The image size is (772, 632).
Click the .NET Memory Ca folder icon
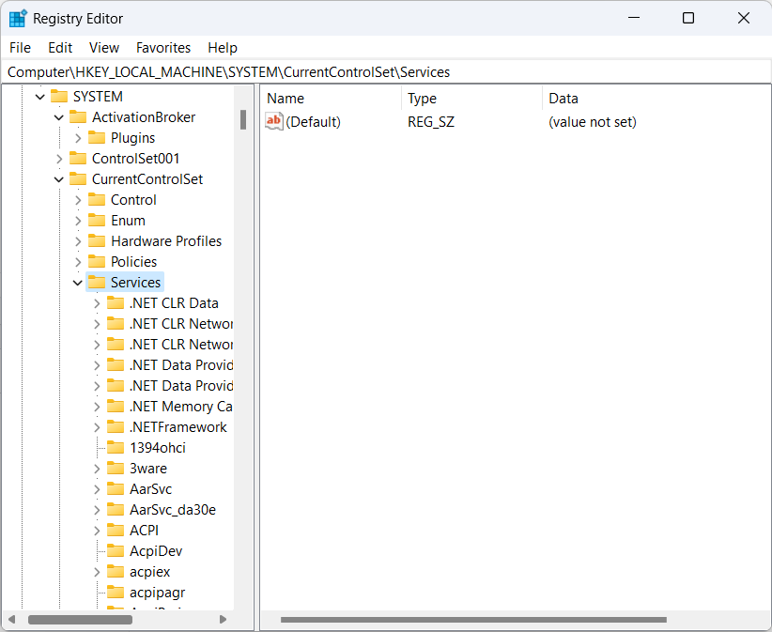[116, 407]
